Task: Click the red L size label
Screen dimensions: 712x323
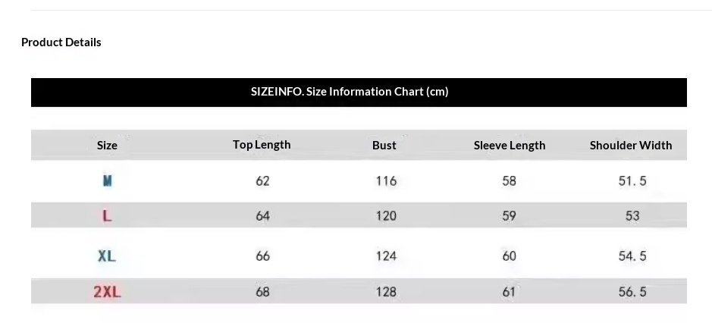Action: (x=107, y=216)
